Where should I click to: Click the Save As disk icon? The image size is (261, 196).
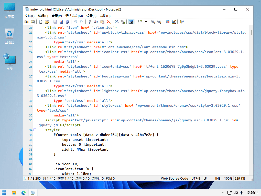click(x=61, y=22)
